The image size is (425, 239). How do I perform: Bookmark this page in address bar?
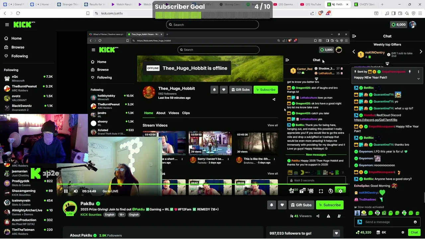pyautogui.click(x=88, y=13)
